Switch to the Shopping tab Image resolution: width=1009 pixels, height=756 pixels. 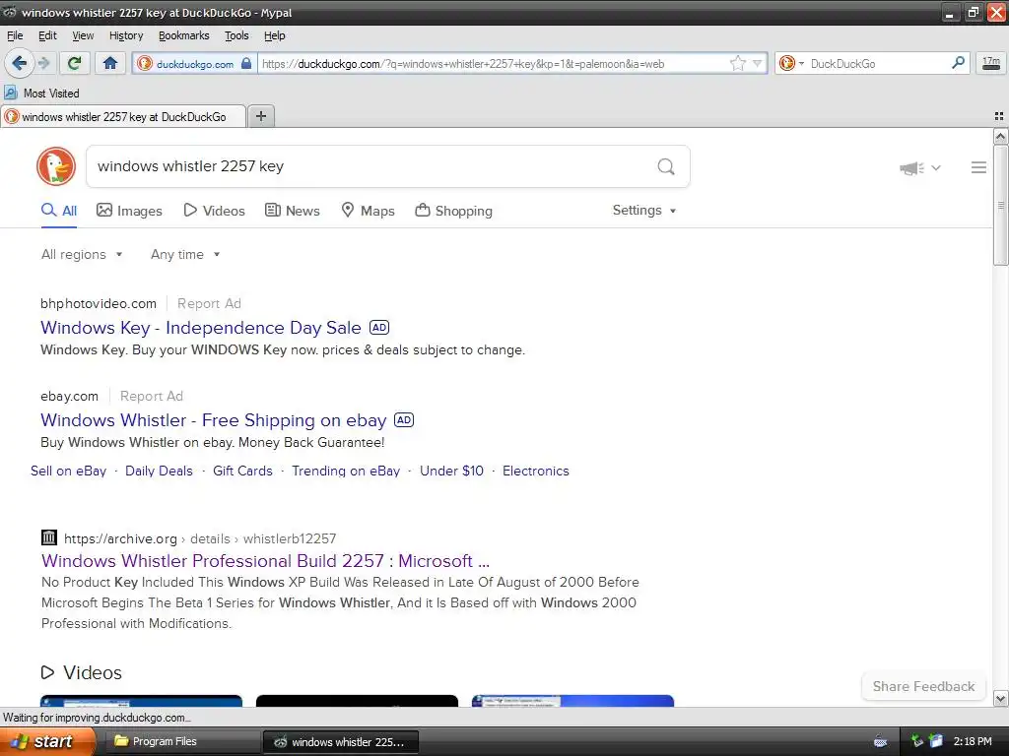click(x=453, y=211)
